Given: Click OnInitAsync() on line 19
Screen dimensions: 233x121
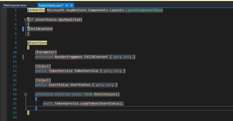Looking at the screenshot, I should (x=107, y=94).
